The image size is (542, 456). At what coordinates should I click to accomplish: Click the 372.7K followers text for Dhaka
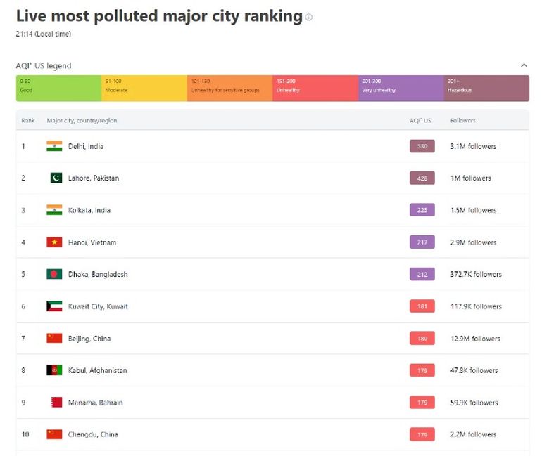[476, 274]
